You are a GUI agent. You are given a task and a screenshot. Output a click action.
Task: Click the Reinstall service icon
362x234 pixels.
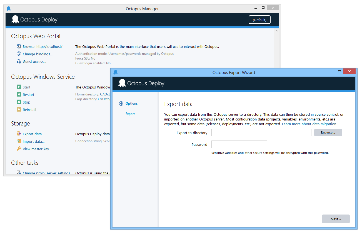18,110
